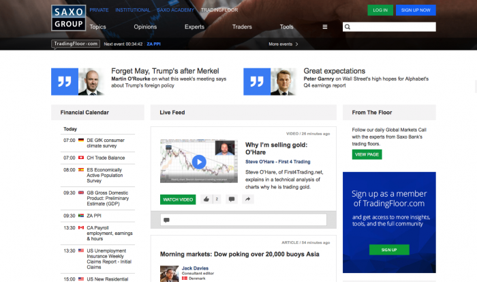This screenshot has height=282, width=477.
Task: Open GB Gross Domestic Product event
Action: click(108, 198)
